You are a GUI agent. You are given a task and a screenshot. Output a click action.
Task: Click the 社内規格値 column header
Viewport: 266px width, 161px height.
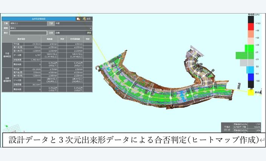pyautogui.click(x=75, y=38)
